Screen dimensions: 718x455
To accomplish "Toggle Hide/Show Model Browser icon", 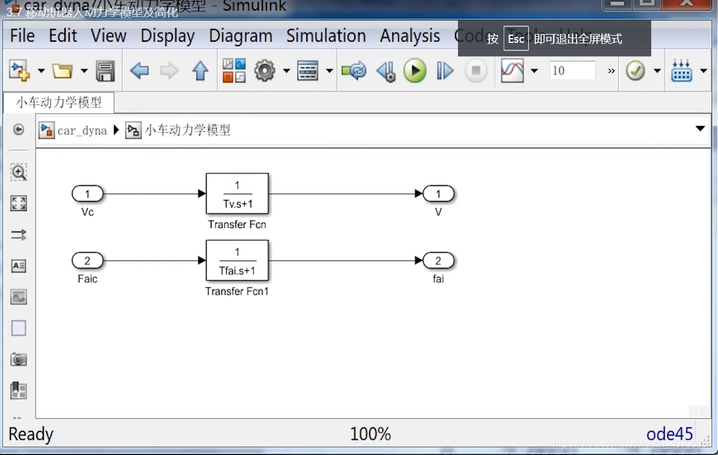I will [19, 130].
